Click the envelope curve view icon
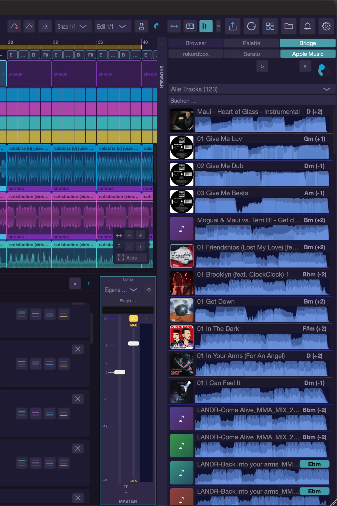337x506 pixels. tap(29, 26)
